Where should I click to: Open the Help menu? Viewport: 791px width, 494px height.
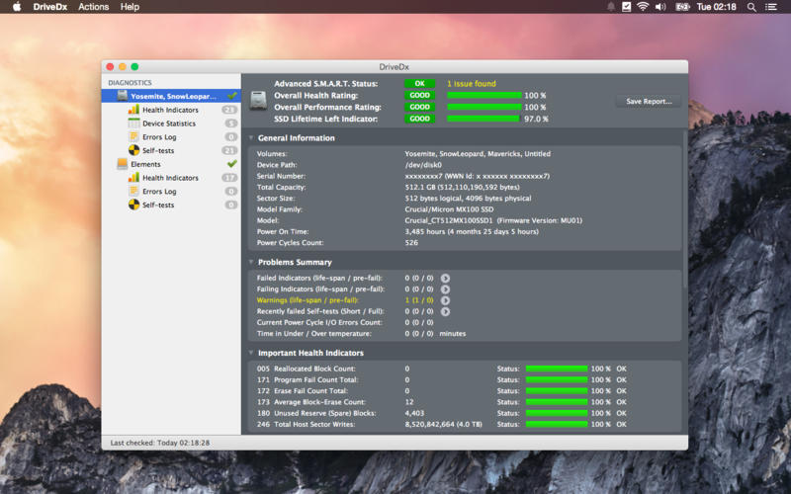point(130,7)
